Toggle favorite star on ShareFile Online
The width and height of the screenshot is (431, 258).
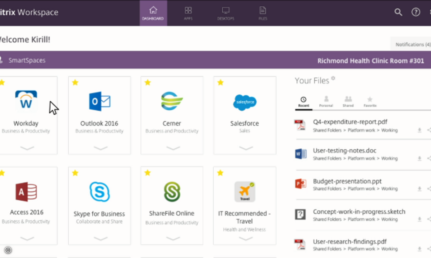[x=147, y=173]
